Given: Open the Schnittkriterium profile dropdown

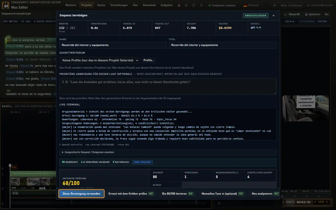Looking at the screenshot, I should (x=99, y=61).
